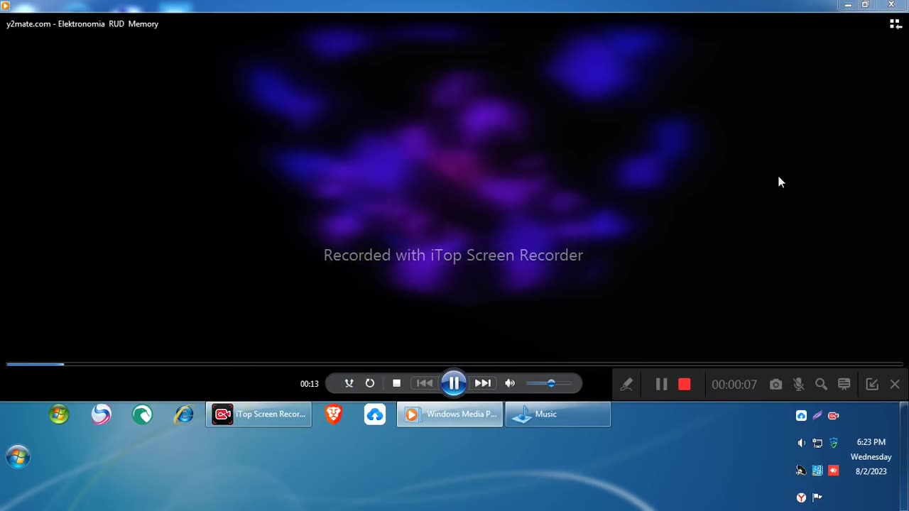Image resolution: width=909 pixels, height=511 pixels.
Task: Open the recorder text overlay icon
Action: [x=844, y=384]
